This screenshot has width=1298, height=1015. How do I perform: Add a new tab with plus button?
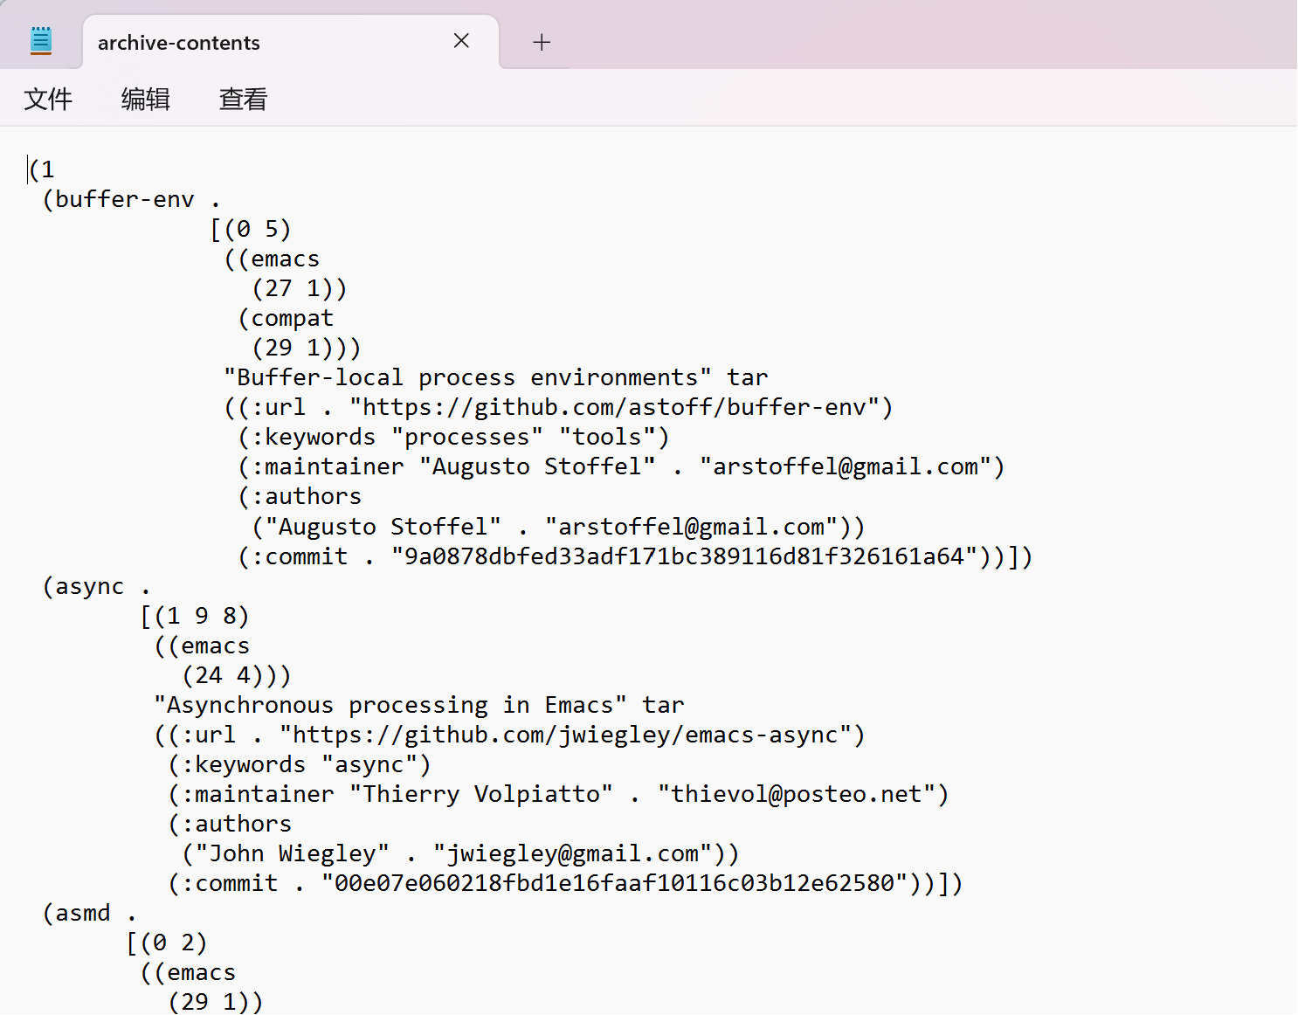point(542,42)
